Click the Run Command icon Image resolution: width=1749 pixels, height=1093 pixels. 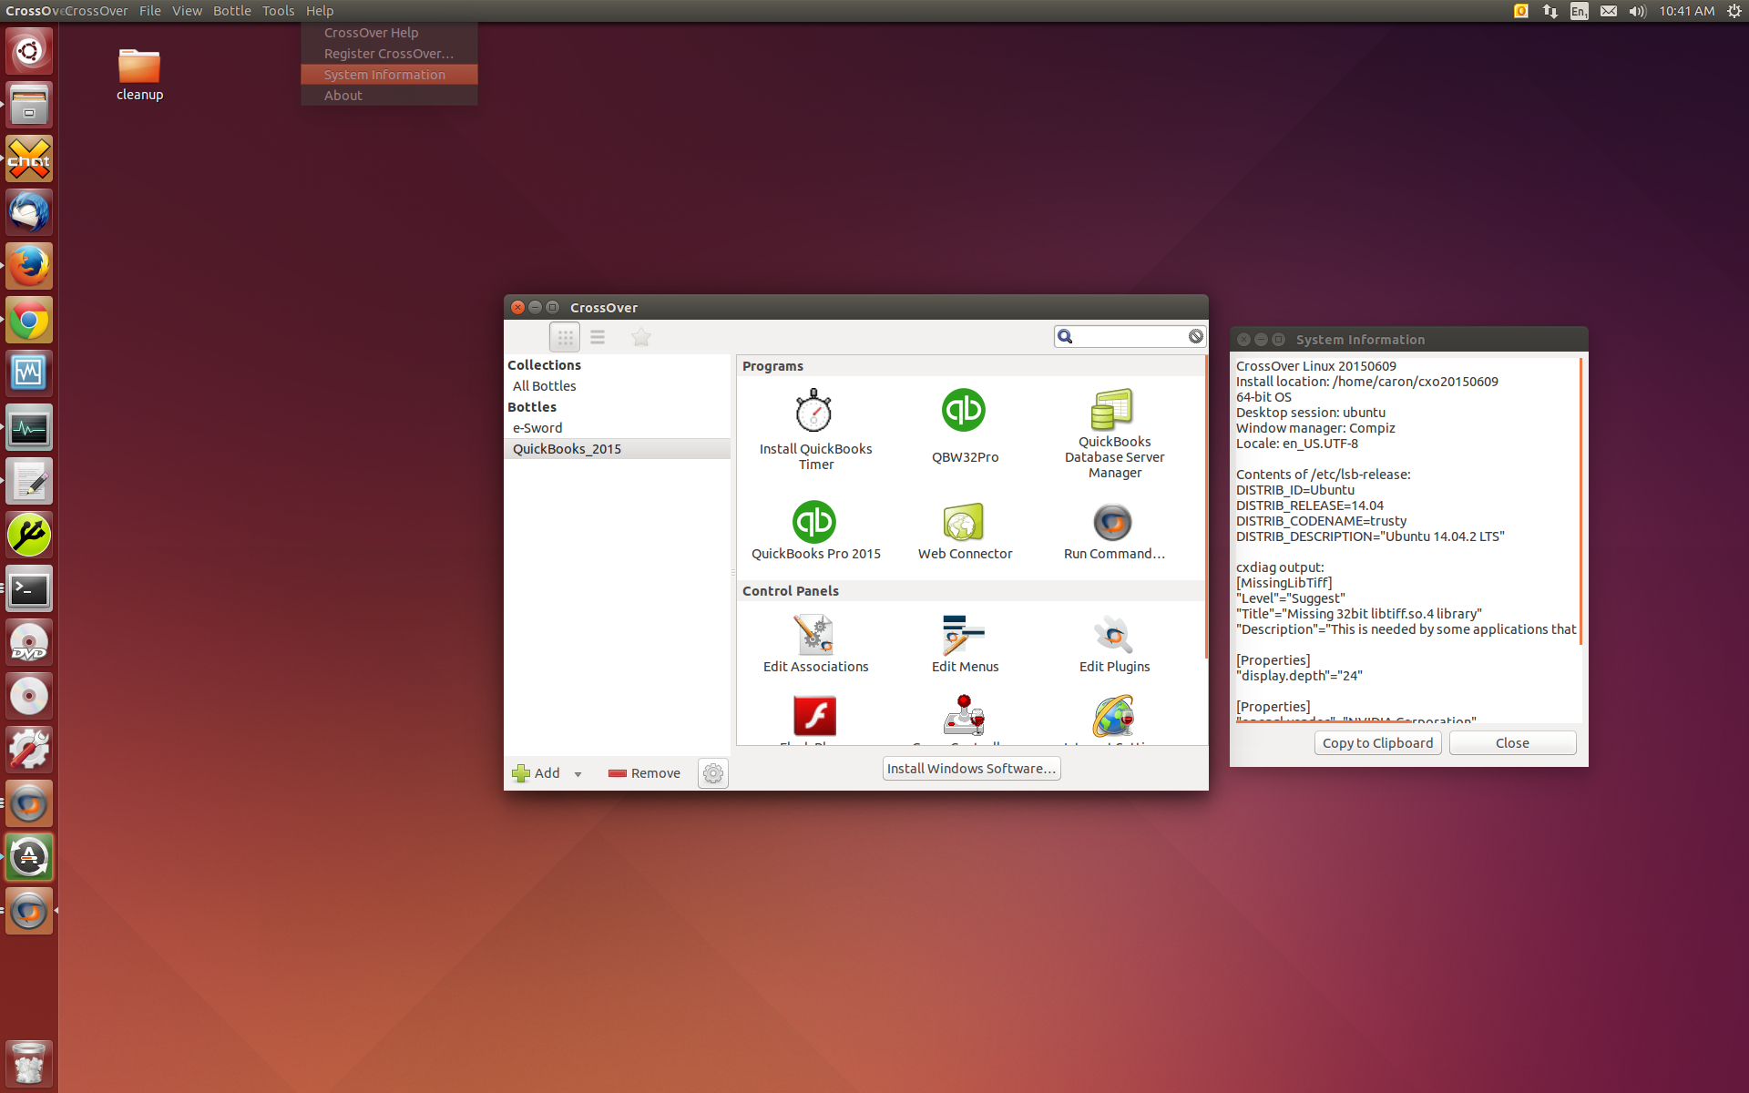[x=1112, y=521]
